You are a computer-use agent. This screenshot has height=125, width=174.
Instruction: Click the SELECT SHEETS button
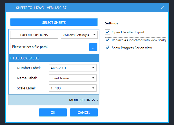[54, 22]
